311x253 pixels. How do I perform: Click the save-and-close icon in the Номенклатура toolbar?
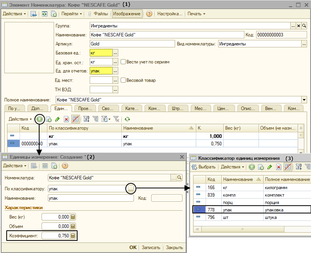click(x=34, y=14)
